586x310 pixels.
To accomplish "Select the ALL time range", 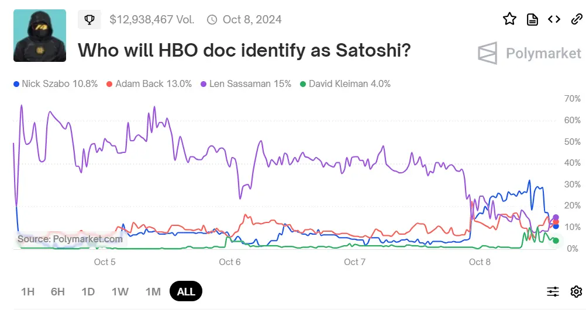I will [x=186, y=291].
